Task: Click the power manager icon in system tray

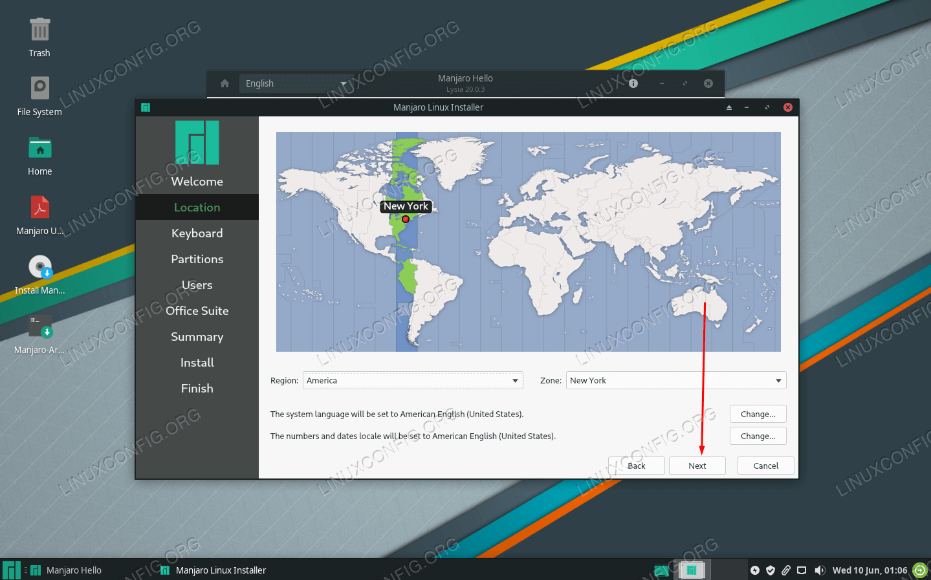Action: 755,570
